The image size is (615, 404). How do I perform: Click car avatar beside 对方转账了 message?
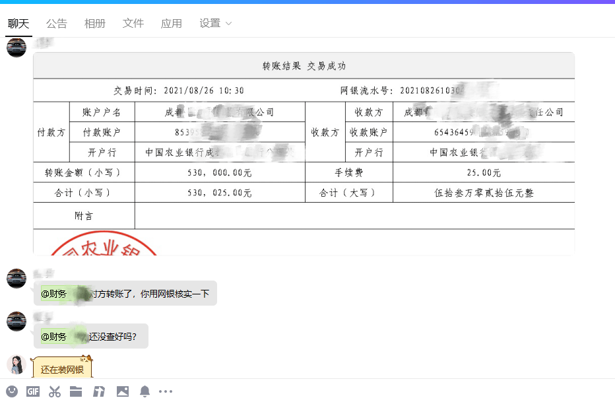pos(16,279)
